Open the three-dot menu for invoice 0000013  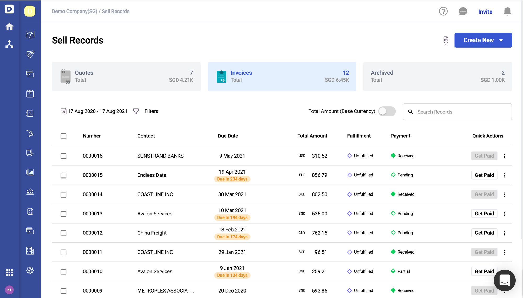point(504,214)
